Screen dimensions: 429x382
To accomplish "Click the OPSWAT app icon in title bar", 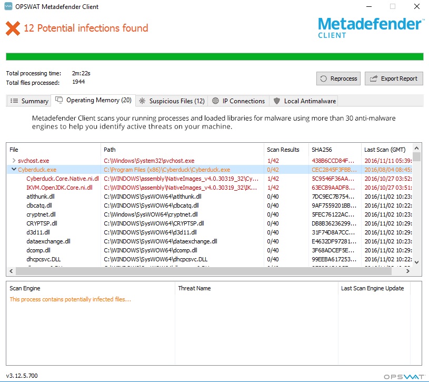I will point(8,6).
